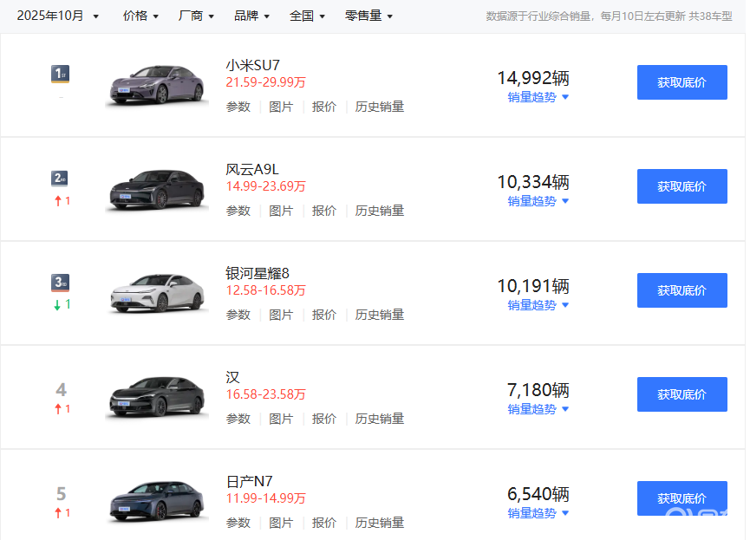Image resolution: width=750 pixels, height=540 pixels.
Task: Click the 1st place rank badge icon
Action: click(60, 75)
